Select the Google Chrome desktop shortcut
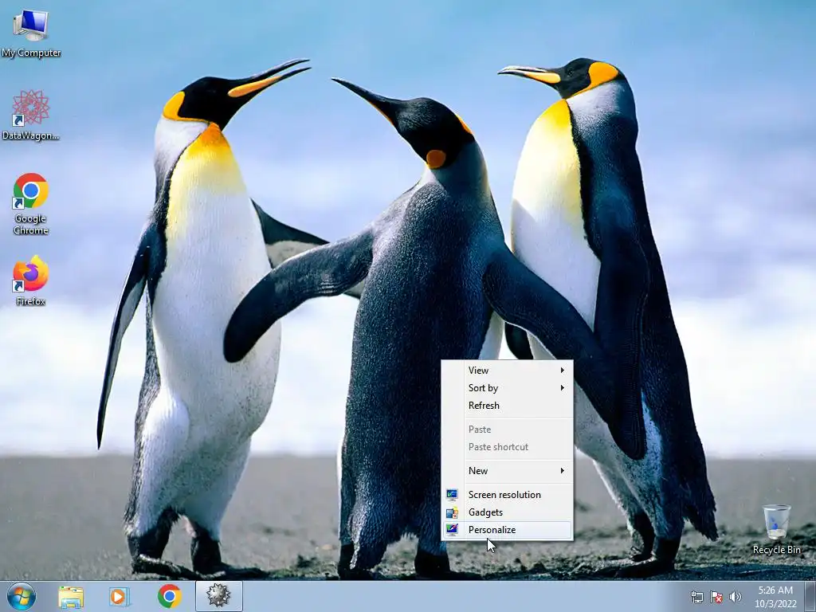This screenshot has height=612, width=816. pos(31,204)
